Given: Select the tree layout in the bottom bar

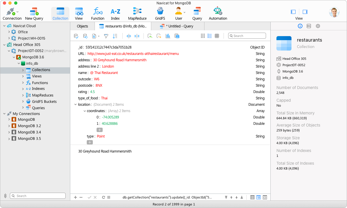Looking at the screenshot, I should pyautogui.click(x=259, y=197).
